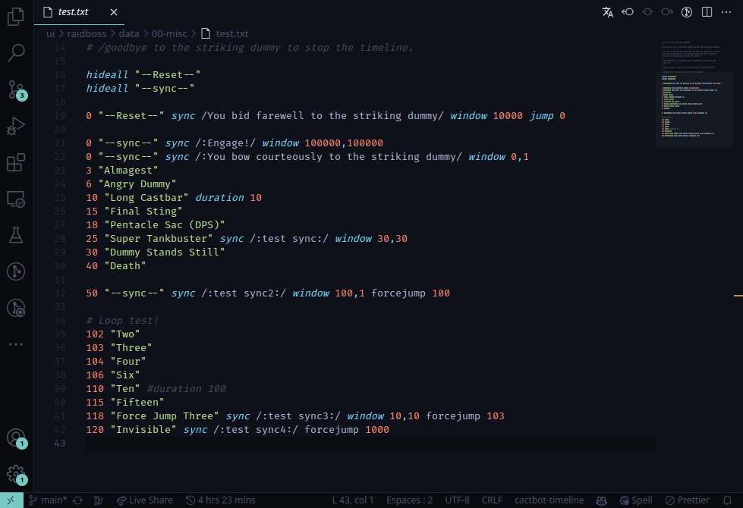Open the GitLens inspect icon in activity bar
Screen dimensions: 743x508
click(16, 308)
